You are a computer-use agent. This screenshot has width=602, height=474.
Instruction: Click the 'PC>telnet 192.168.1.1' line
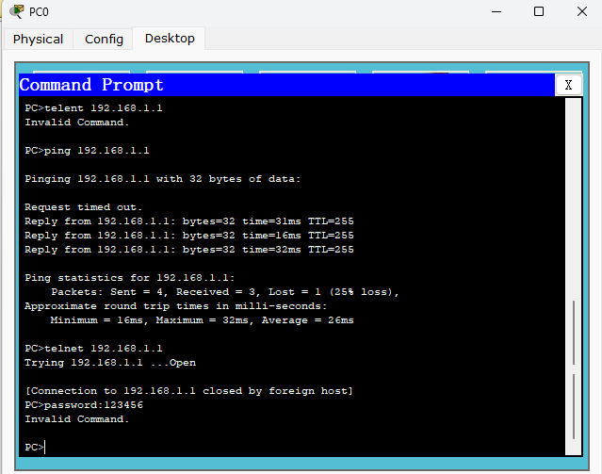[93, 349]
